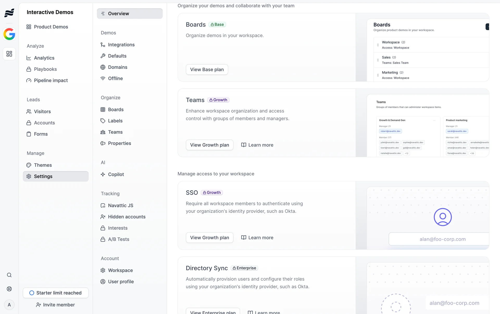The width and height of the screenshot is (500, 314).
Task: Click Starter limit reached button
Action: coord(55,293)
